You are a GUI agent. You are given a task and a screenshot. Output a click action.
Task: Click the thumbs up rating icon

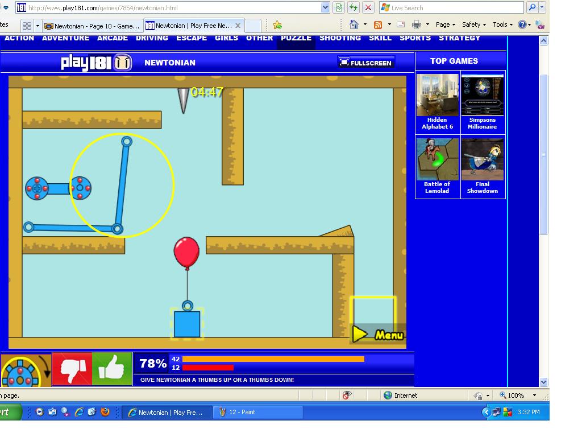[x=112, y=369]
